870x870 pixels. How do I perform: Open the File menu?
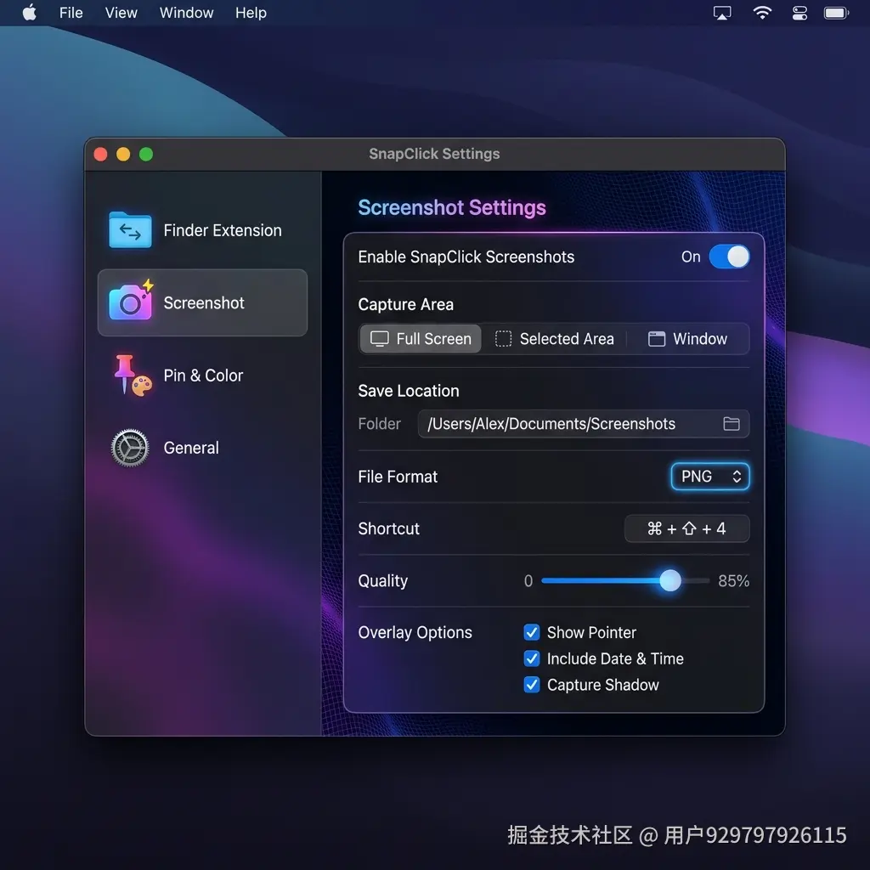[x=71, y=12]
